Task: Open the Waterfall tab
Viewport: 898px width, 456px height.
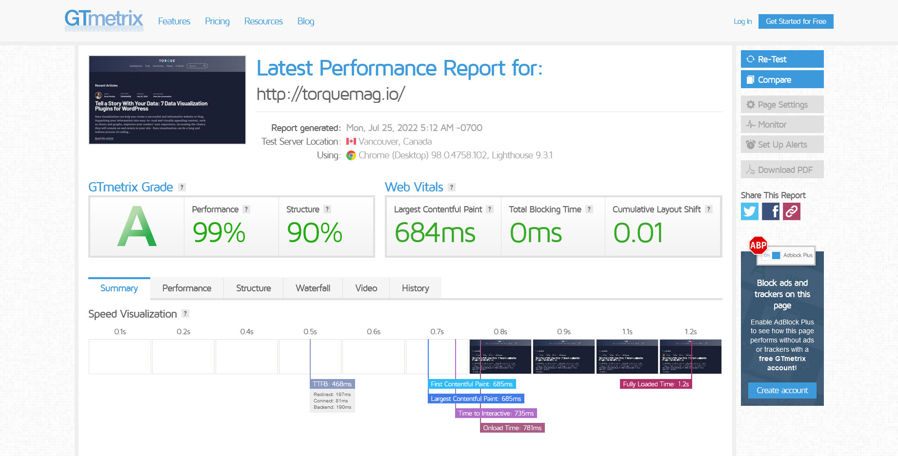Action: (x=313, y=288)
